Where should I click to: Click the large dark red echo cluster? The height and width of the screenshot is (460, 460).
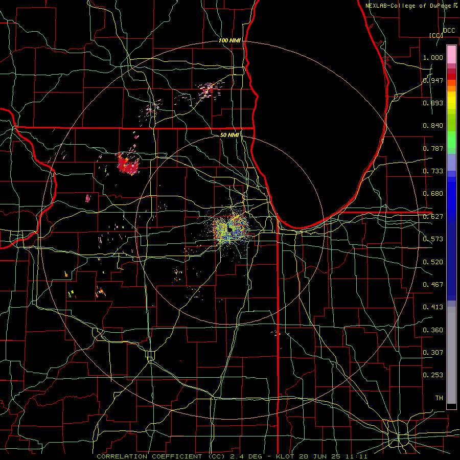click(128, 165)
